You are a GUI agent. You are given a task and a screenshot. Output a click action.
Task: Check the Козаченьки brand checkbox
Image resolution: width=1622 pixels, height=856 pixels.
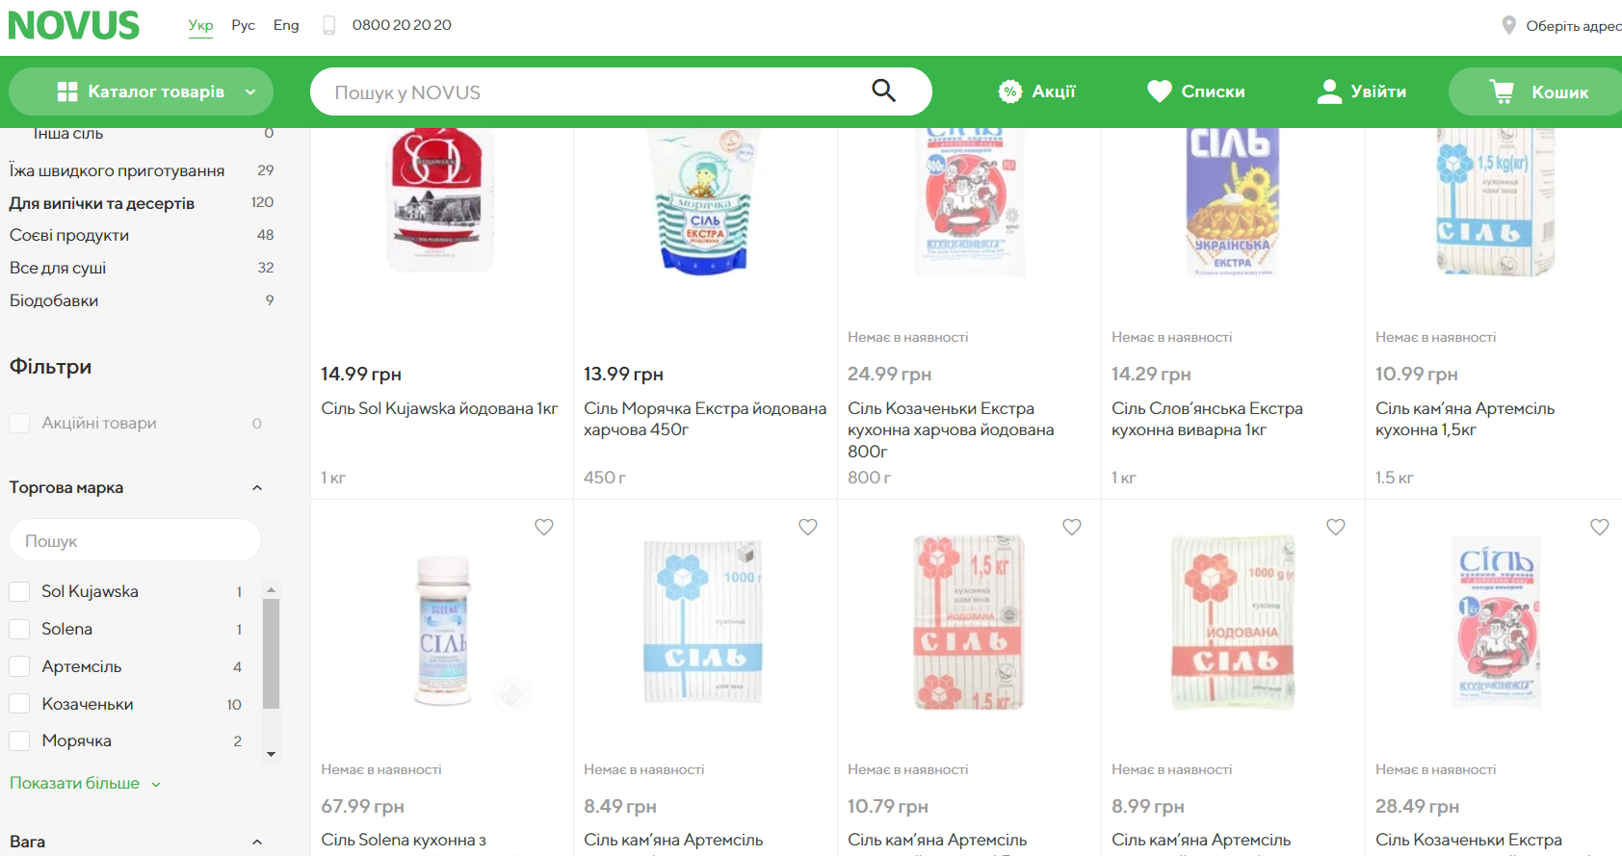(x=19, y=704)
